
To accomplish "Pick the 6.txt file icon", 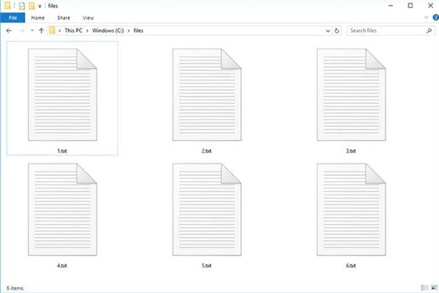I will click(351, 210).
